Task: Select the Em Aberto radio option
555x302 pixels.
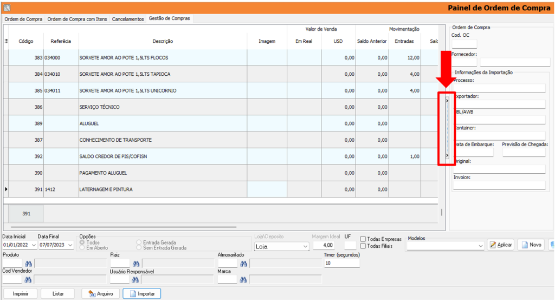Action: [82, 248]
